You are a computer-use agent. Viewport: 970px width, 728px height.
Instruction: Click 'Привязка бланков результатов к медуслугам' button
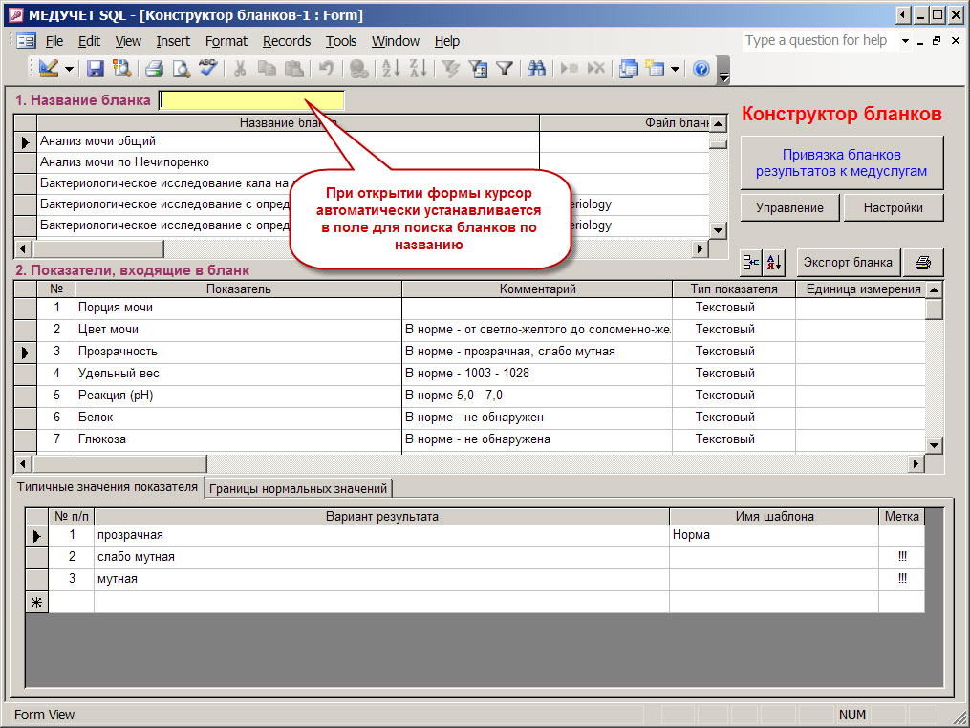click(841, 162)
